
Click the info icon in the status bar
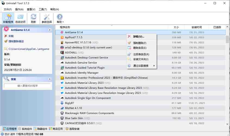tap(2, 134)
